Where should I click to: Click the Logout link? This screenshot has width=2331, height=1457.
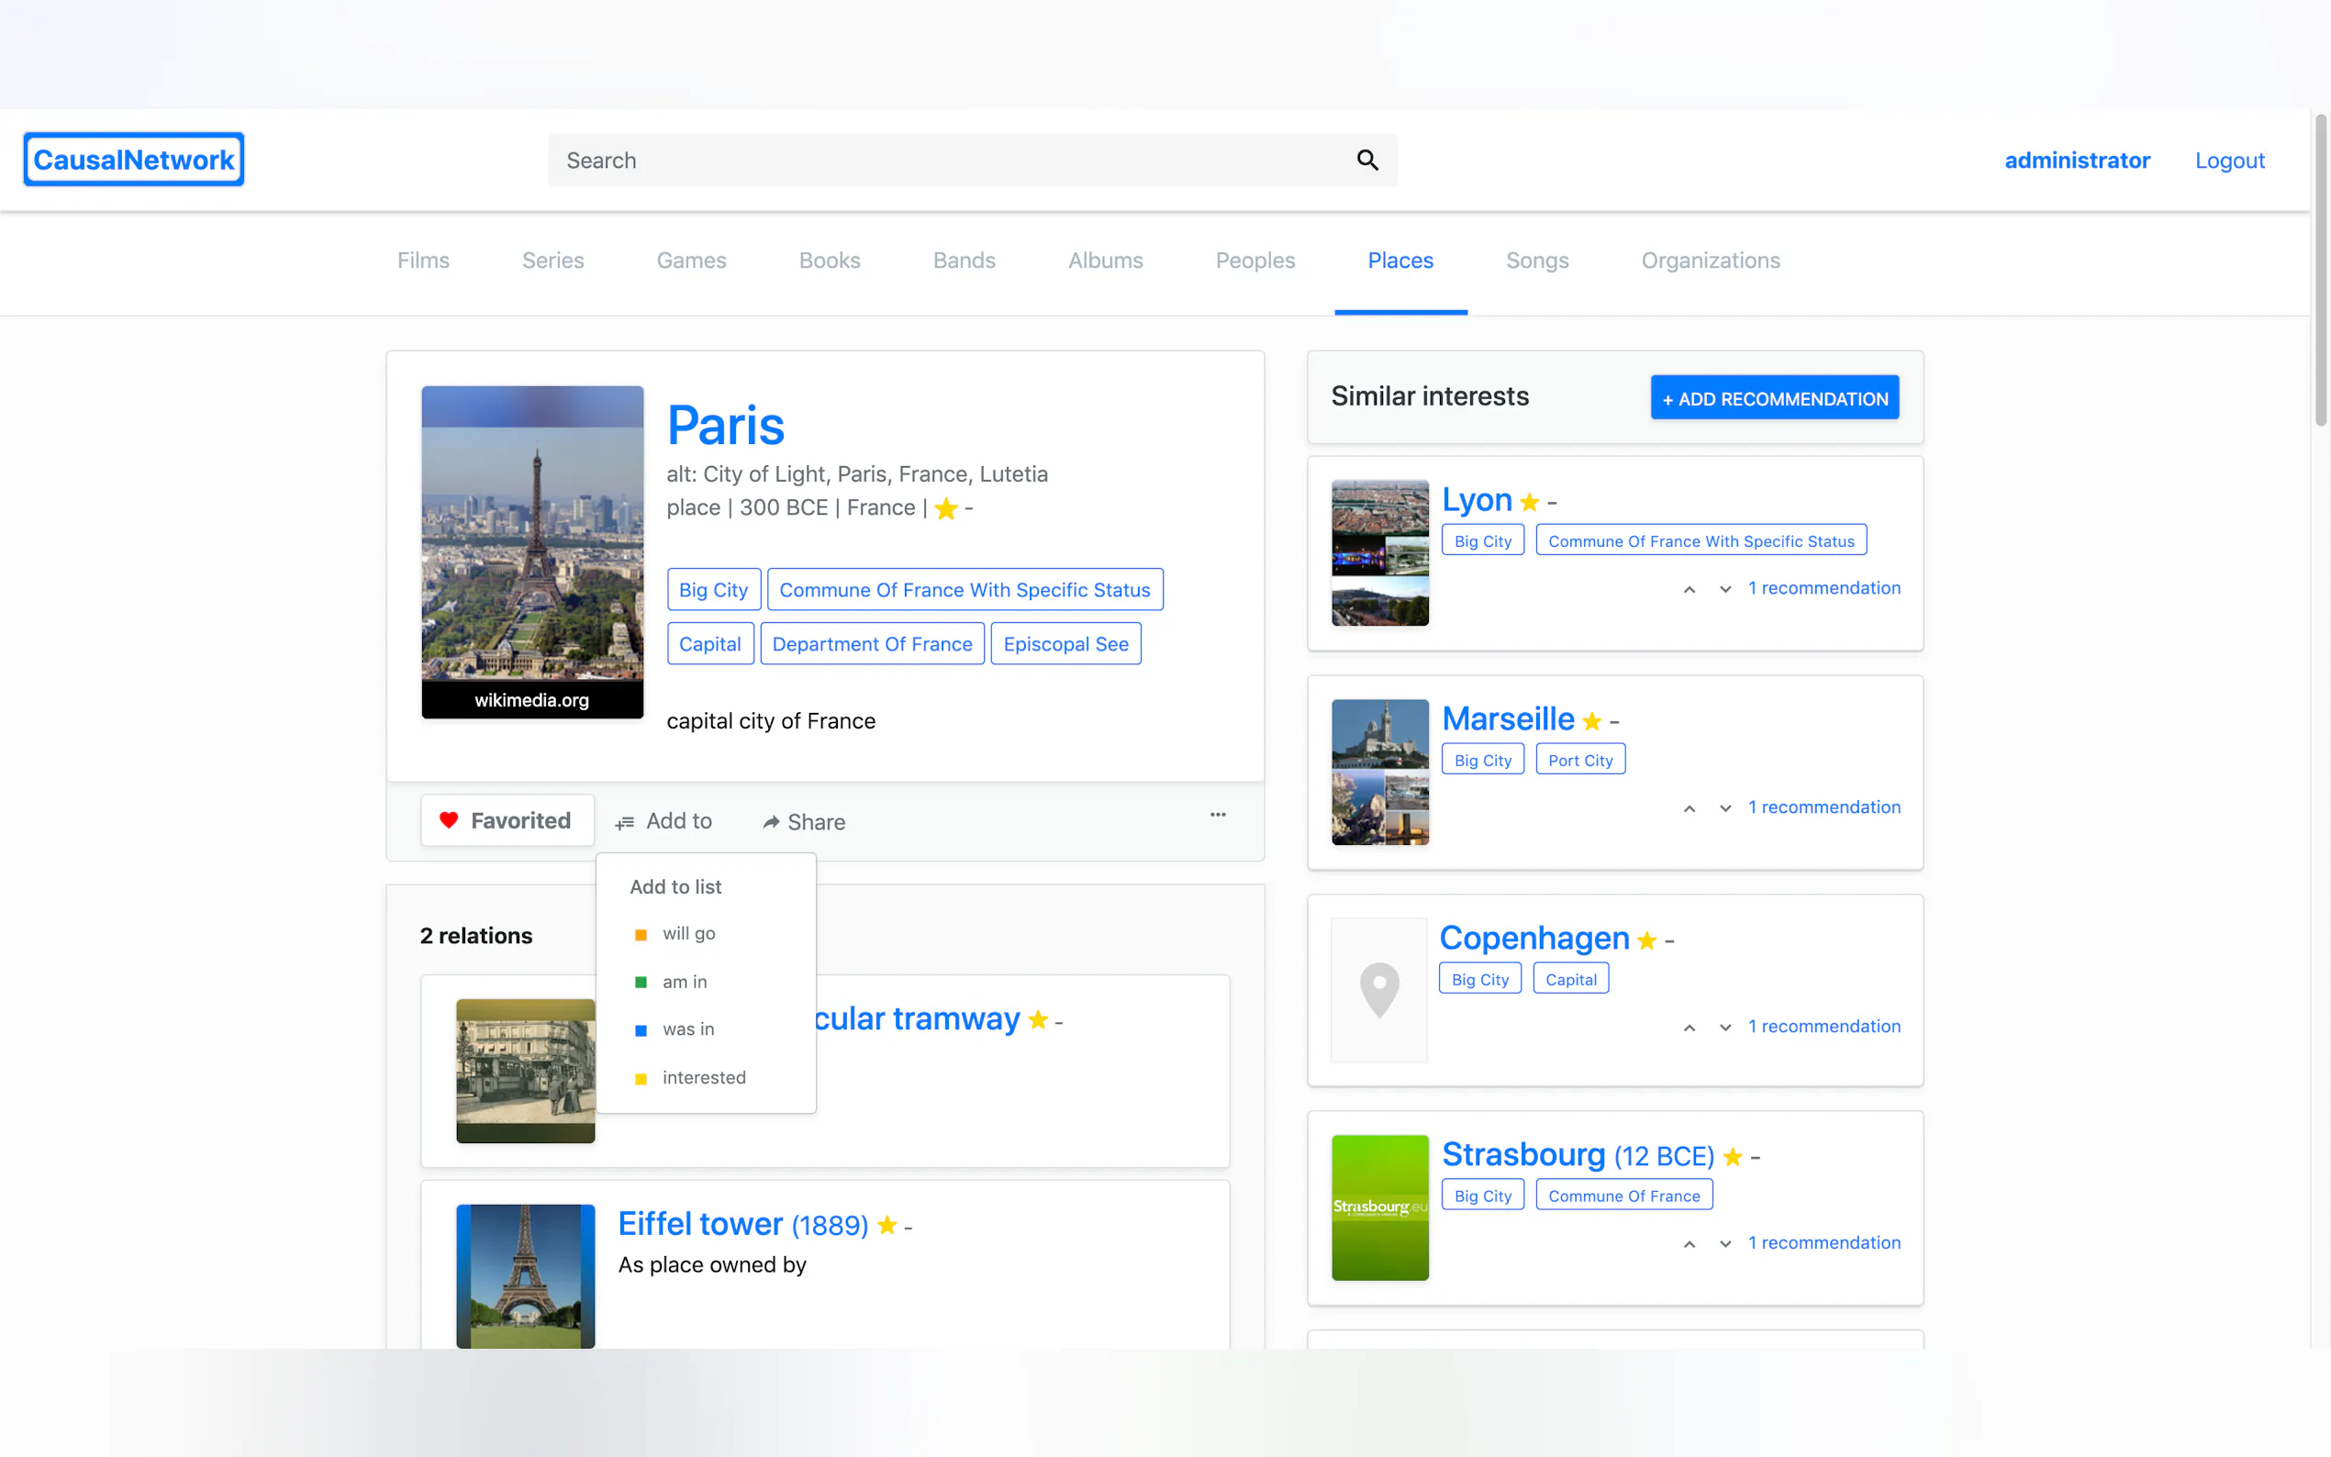2228,160
